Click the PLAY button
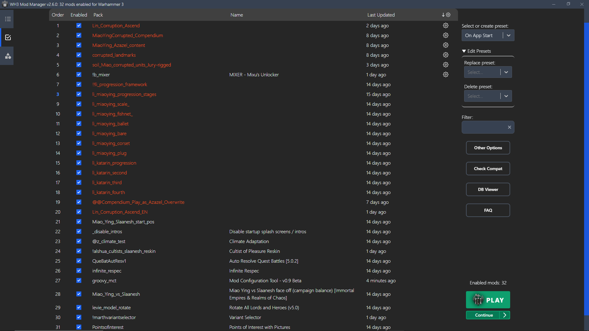 (488, 300)
